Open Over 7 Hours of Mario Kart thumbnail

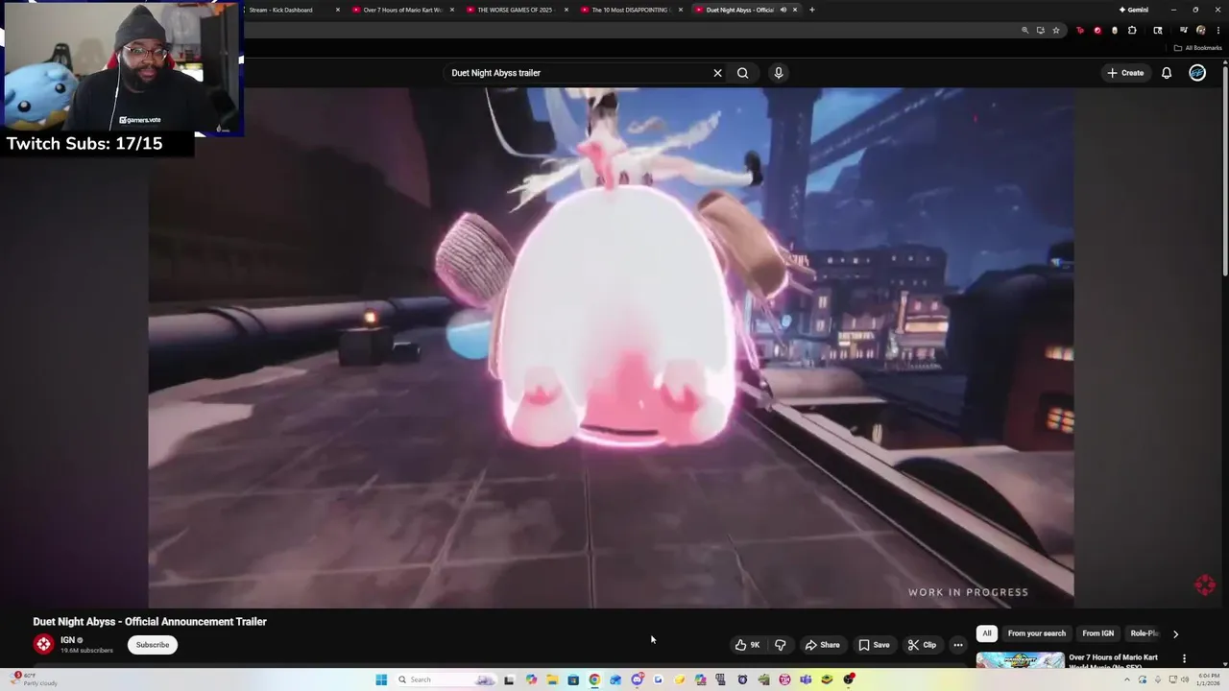pos(1021,660)
